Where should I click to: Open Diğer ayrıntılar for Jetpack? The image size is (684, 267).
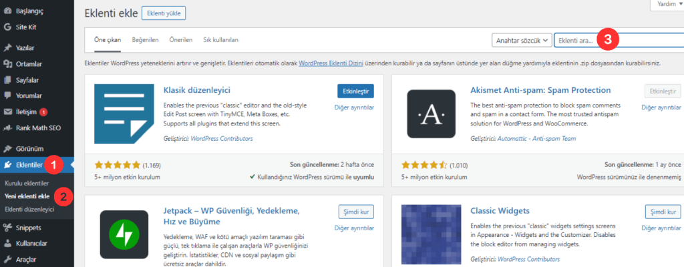(x=354, y=228)
